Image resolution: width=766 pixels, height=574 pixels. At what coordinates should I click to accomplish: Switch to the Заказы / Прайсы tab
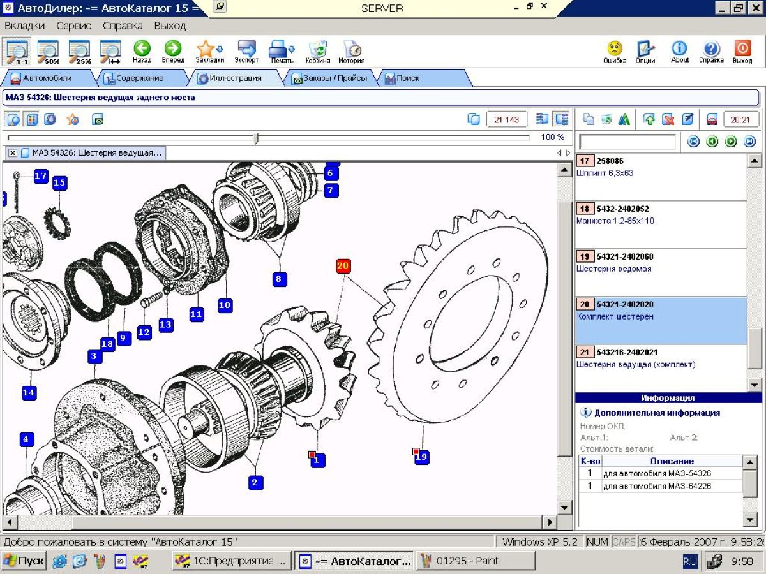point(329,78)
